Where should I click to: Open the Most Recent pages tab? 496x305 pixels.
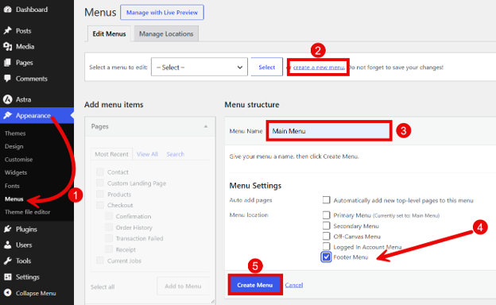(x=111, y=154)
